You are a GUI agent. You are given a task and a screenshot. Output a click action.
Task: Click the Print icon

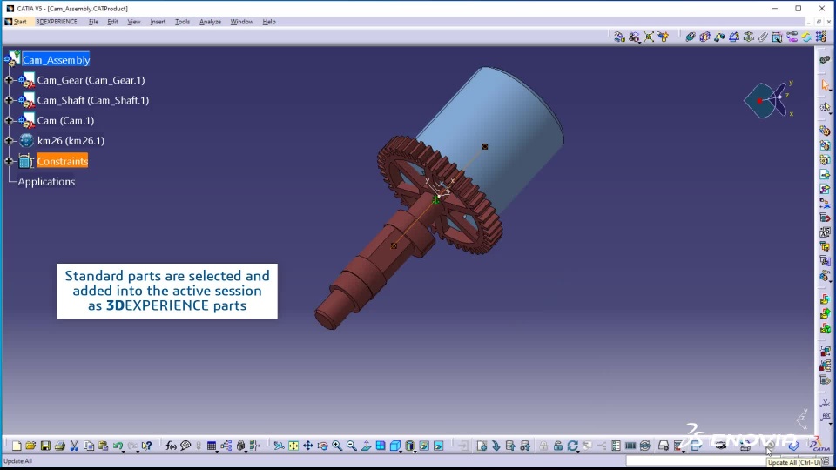60,446
